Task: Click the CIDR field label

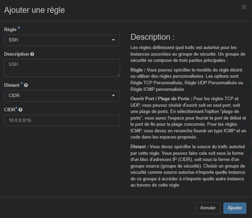Action: point(9,110)
